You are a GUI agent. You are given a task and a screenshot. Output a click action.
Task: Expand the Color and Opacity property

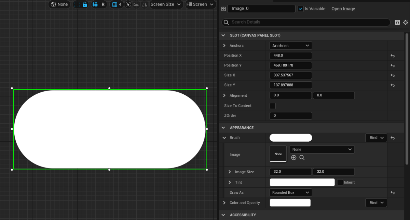[224, 203]
